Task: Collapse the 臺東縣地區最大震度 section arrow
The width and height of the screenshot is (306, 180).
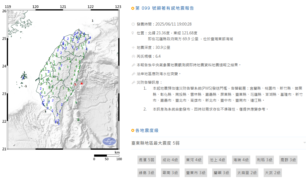Action: pos(304,143)
